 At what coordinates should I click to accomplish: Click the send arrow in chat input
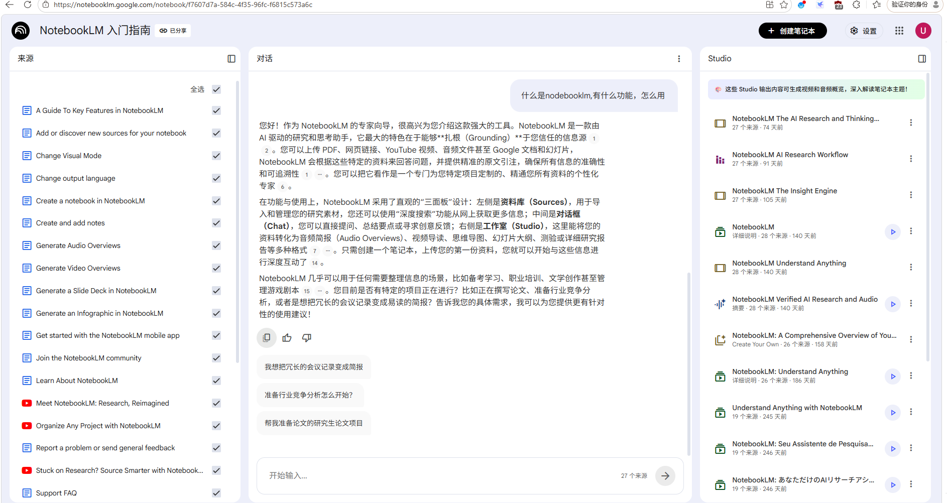tap(665, 476)
